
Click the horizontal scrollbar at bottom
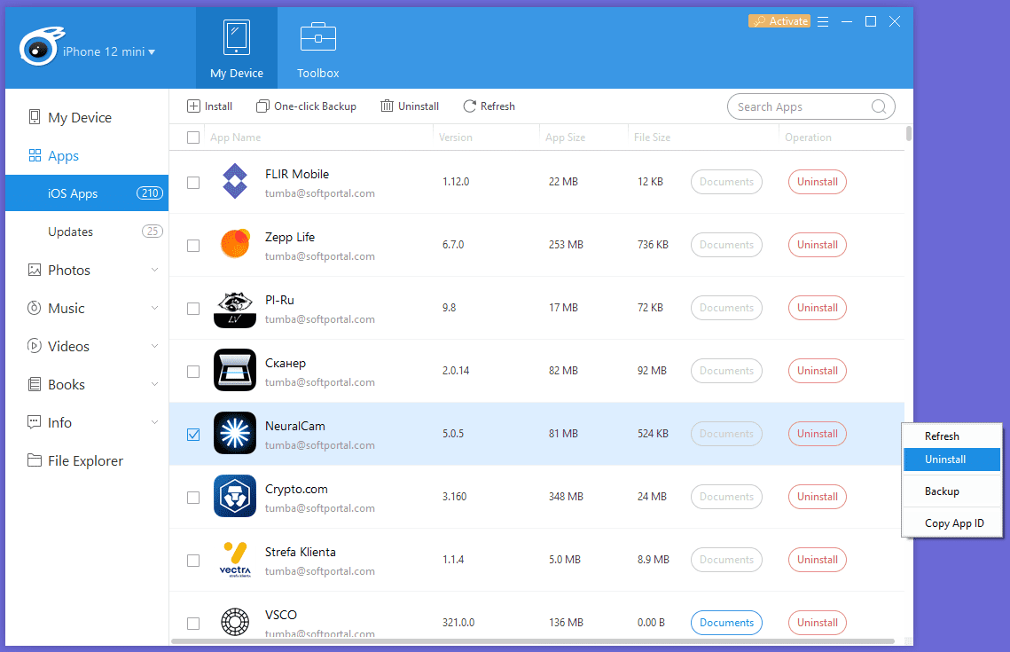(x=533, y=641)
